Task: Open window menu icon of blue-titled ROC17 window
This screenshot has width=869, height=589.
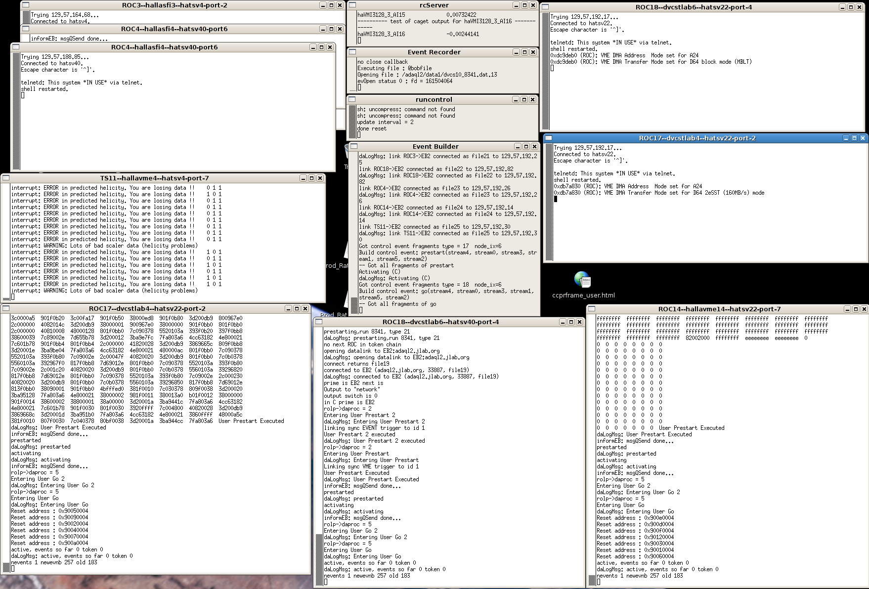Action: coord(549,138)
